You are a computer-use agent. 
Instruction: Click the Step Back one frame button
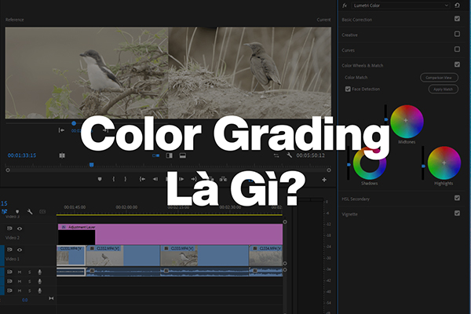pos(155,179)
